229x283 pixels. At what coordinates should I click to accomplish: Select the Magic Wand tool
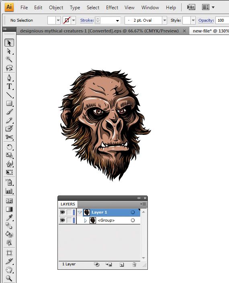[x=9, y=59]
